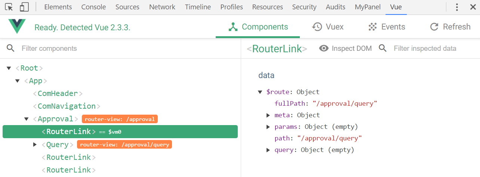This screenshot has width=480, height=177.
Task: Collapse the $route object
Action: (x=260, y=92)
